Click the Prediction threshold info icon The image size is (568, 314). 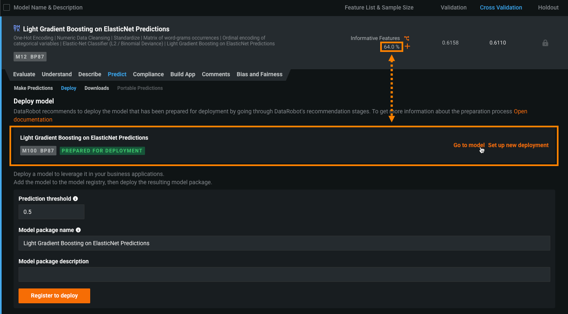click(x=75, y=199)
